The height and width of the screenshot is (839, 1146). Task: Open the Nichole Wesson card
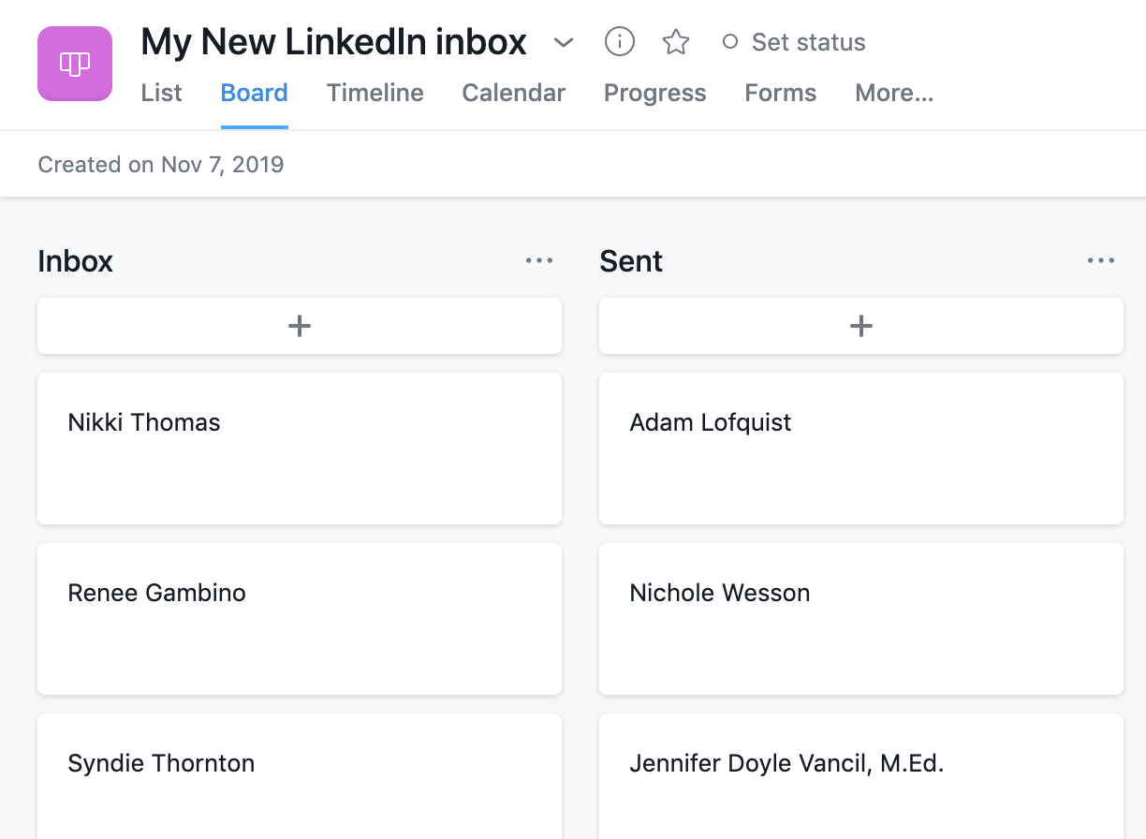pyautogui.click(x=861, y=619)
